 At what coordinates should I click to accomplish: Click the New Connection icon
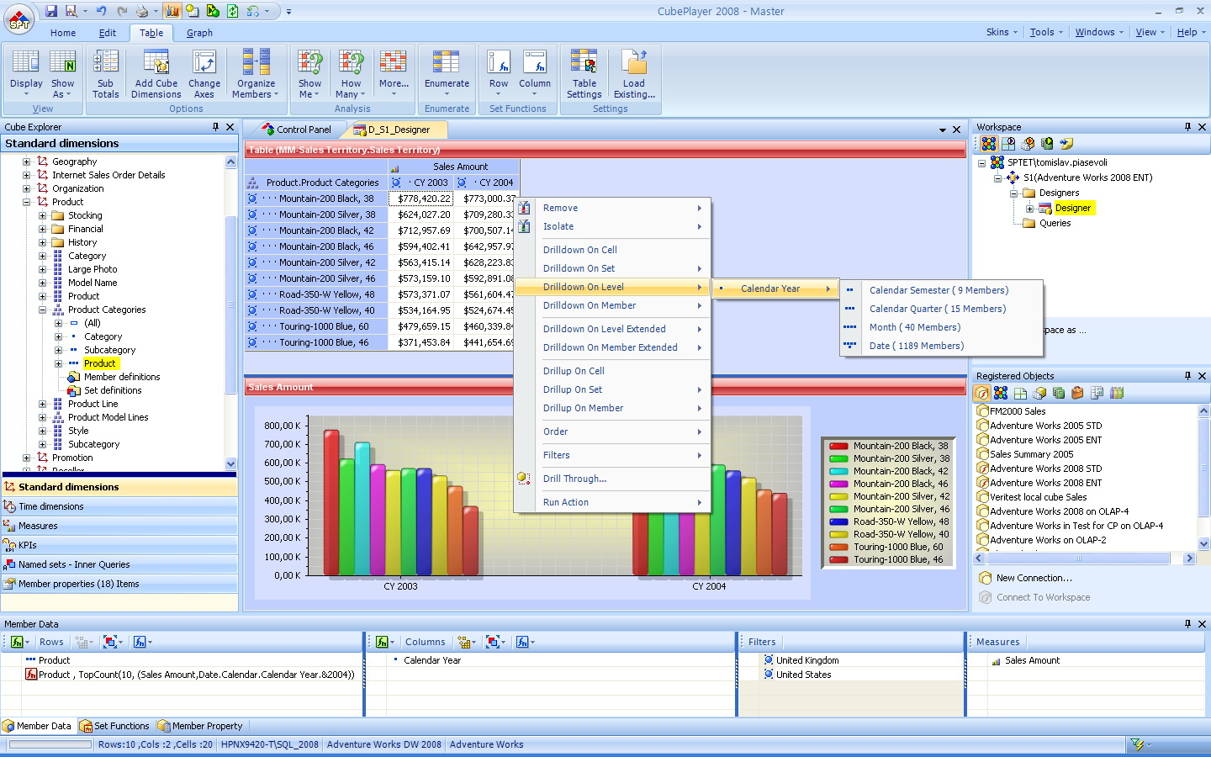tap(986, 578)
